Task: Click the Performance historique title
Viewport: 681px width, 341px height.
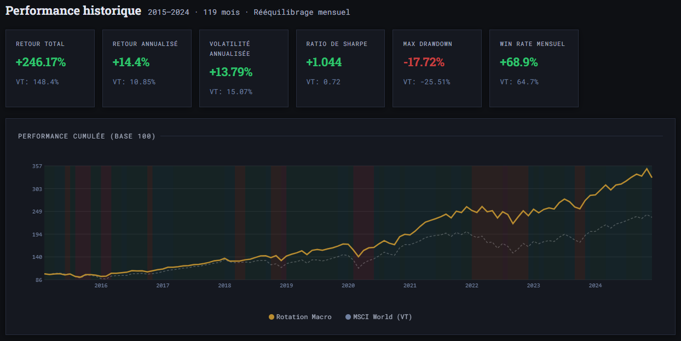Action: pyautogui.click(x=73, y=10)
